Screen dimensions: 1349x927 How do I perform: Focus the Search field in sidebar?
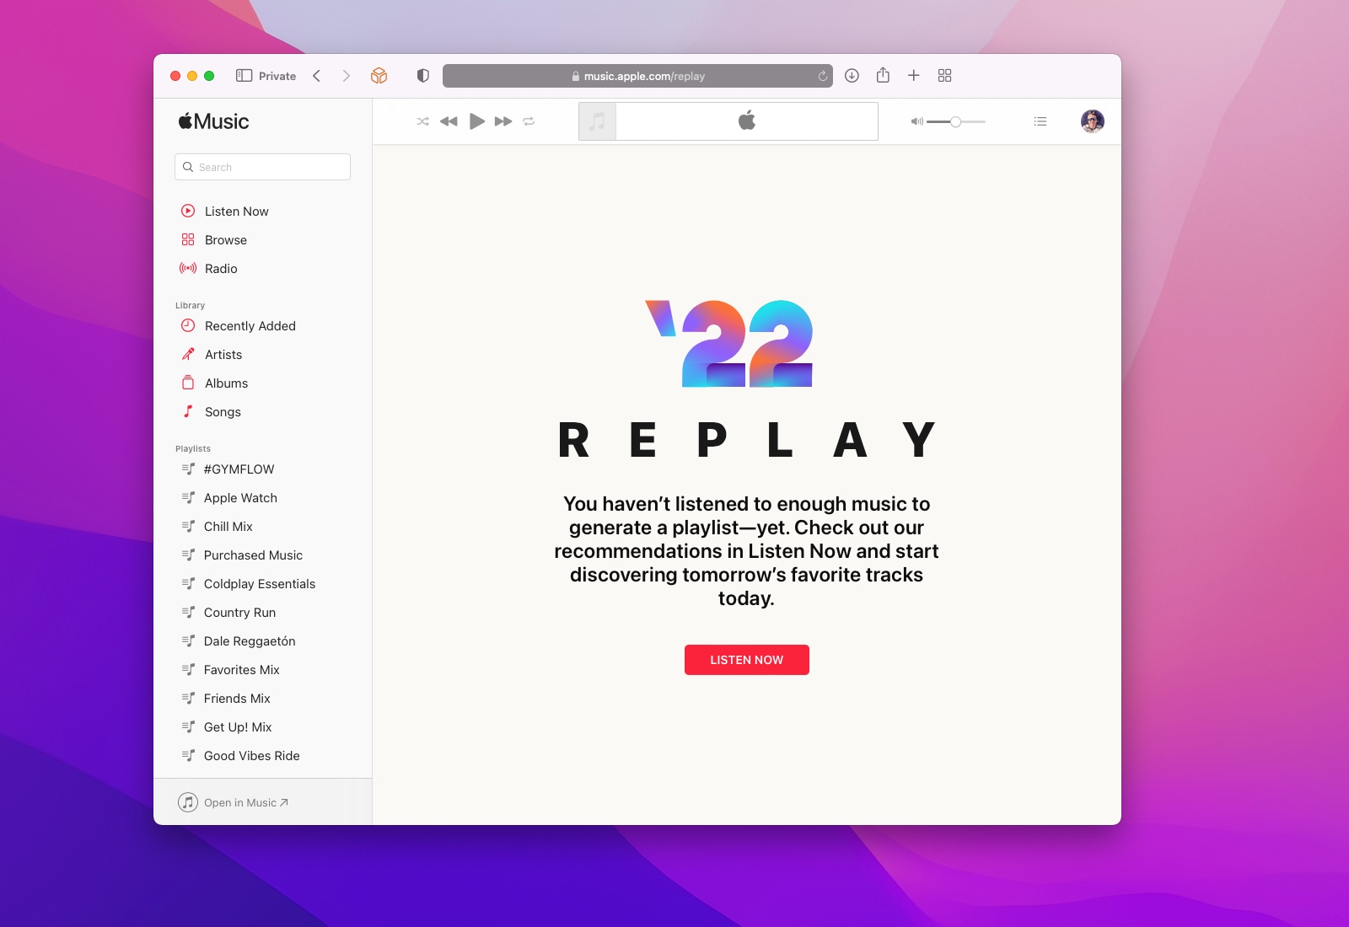pyautogui.click(x=262, y=167)
